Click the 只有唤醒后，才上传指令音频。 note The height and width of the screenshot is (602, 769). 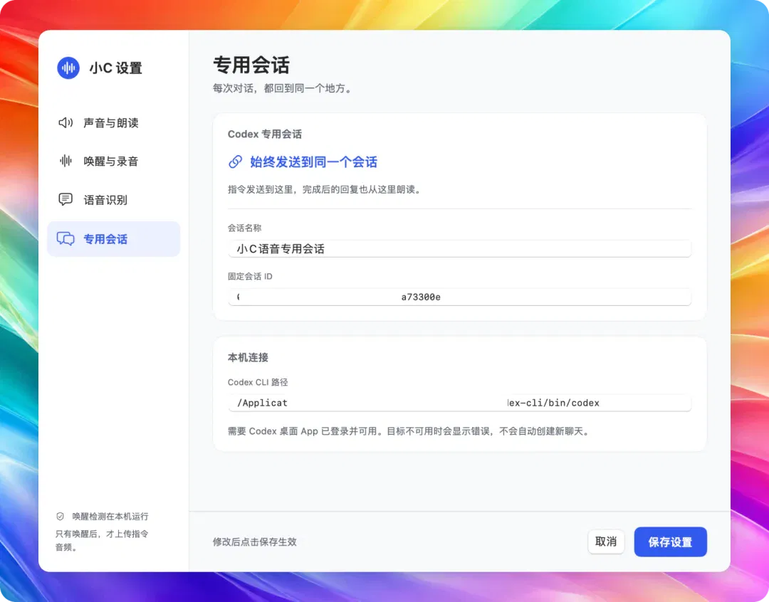102,540
